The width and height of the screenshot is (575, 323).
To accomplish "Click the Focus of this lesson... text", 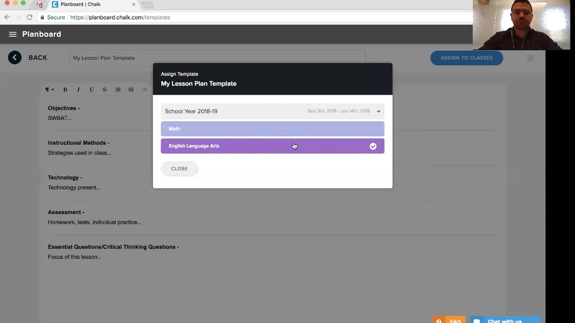I will coord(75,257).
